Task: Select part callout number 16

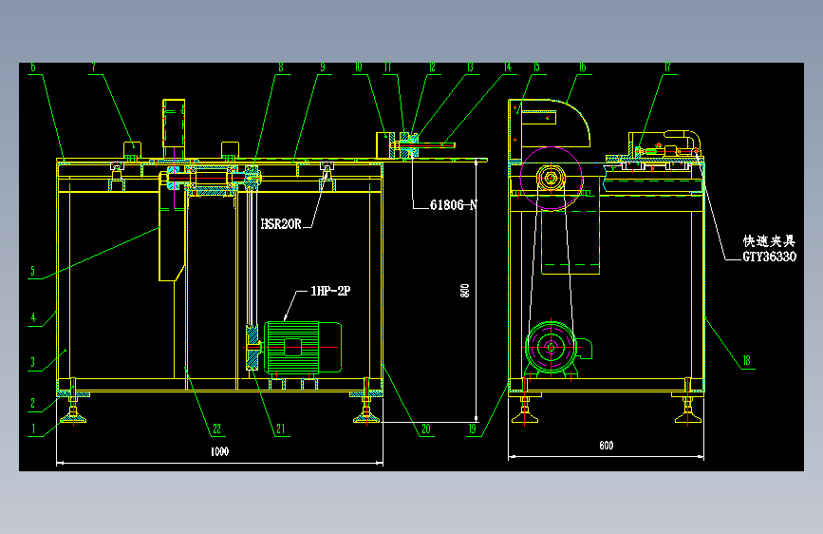Action: click(582, 67)
